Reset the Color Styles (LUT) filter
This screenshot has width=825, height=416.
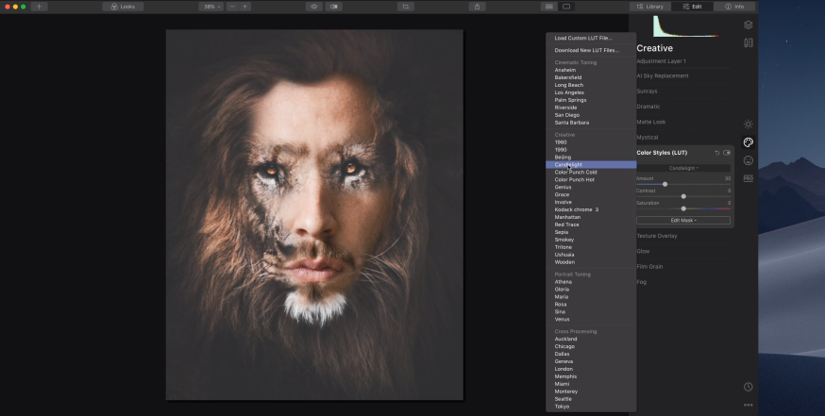click(716, 152)
